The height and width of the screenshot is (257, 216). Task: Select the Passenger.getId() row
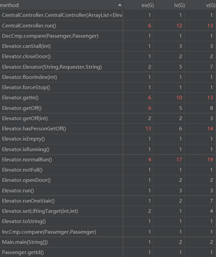click(108, 252)
